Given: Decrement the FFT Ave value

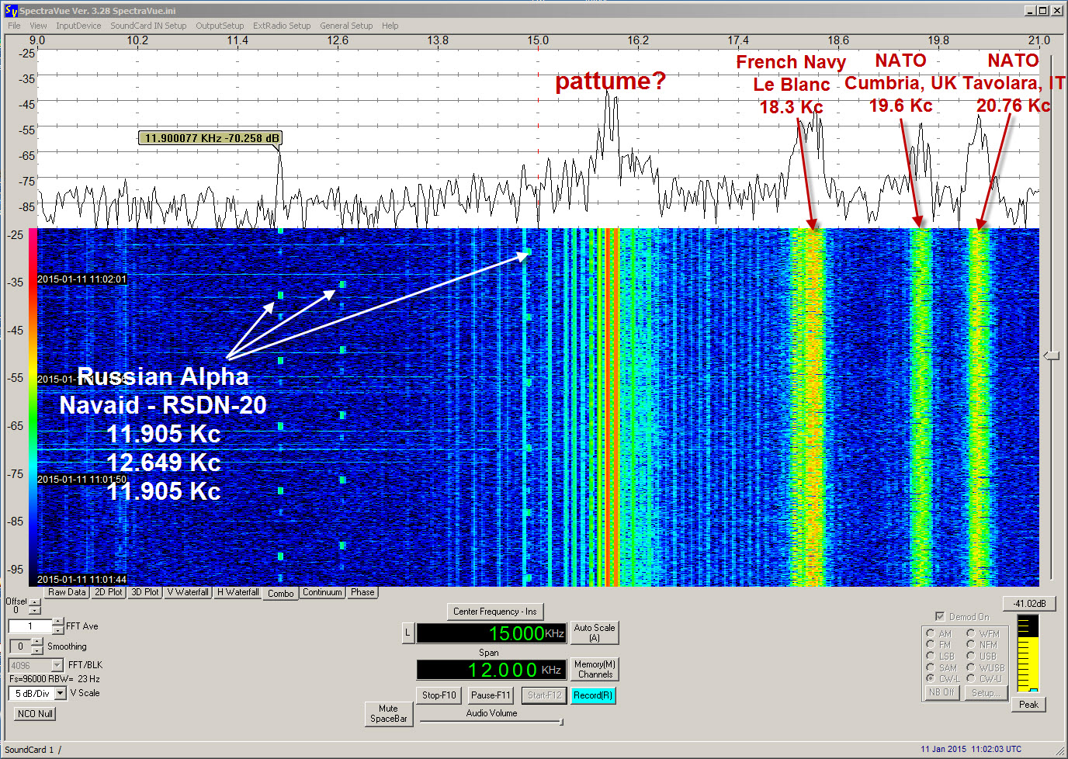Looking at the screenshot, I should pyautogui.click(x=57, y=630).
